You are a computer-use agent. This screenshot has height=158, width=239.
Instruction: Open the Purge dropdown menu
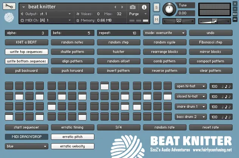point(138,14)
